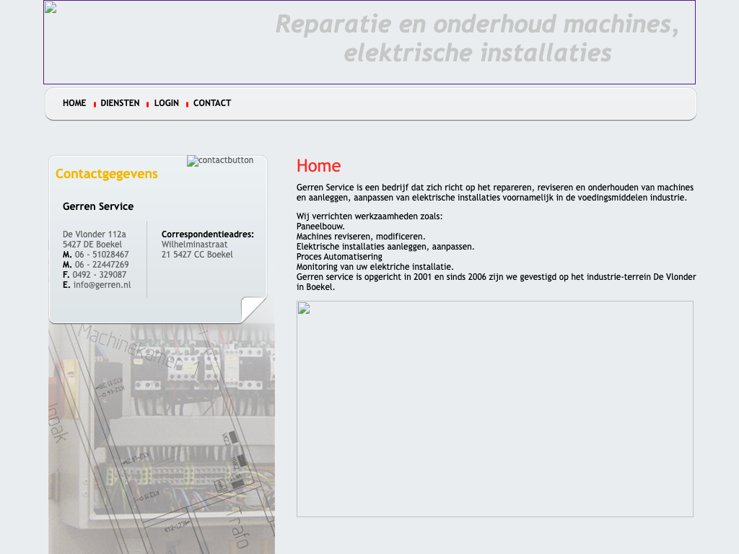Click the header slogan 'Reparatie en onderhoud machines'
The height and width of the screenshot is (554, 739).
coord(477,25)
